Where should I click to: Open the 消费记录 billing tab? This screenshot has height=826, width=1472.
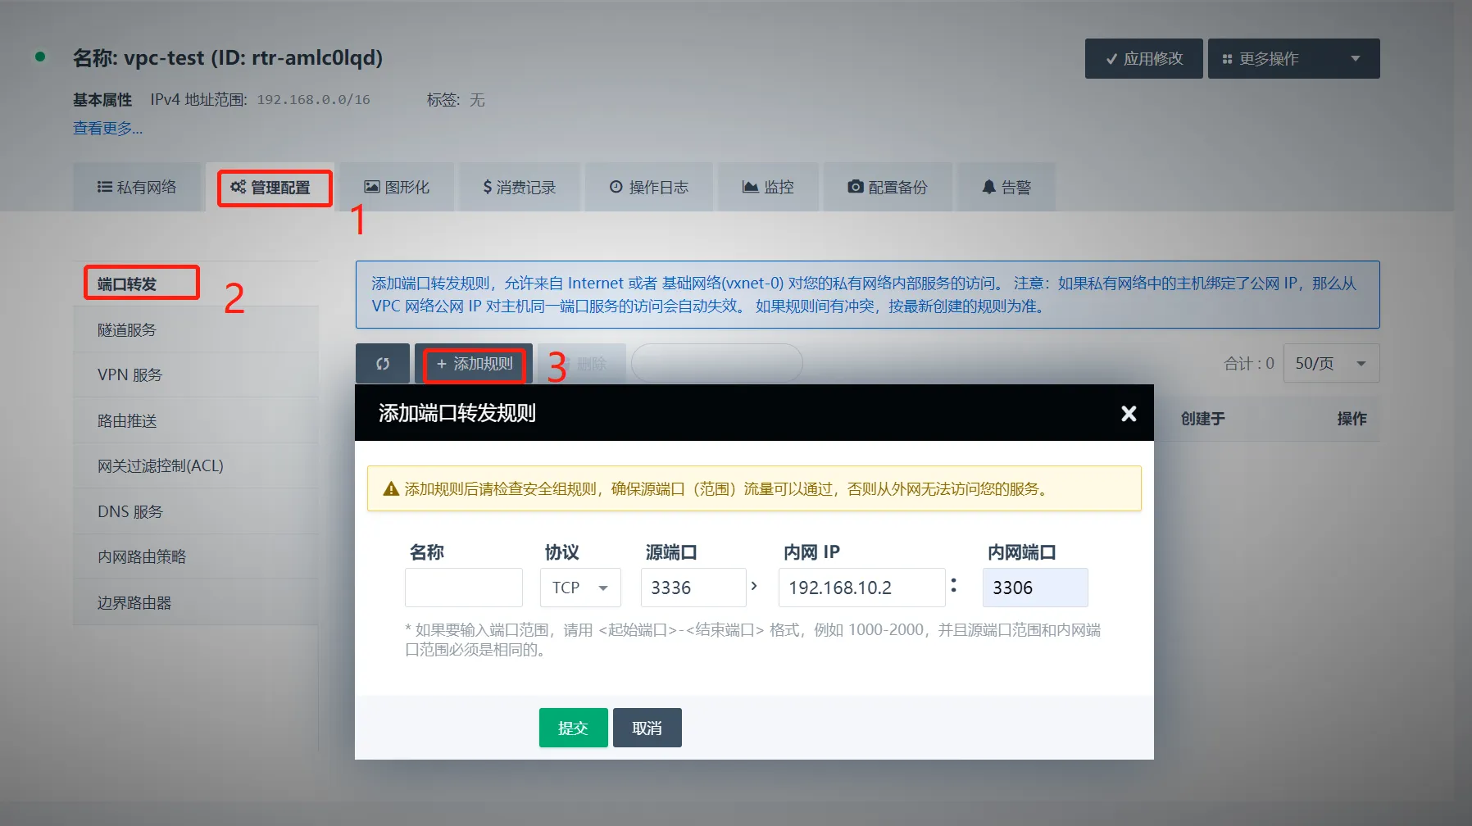coord(520,188)
